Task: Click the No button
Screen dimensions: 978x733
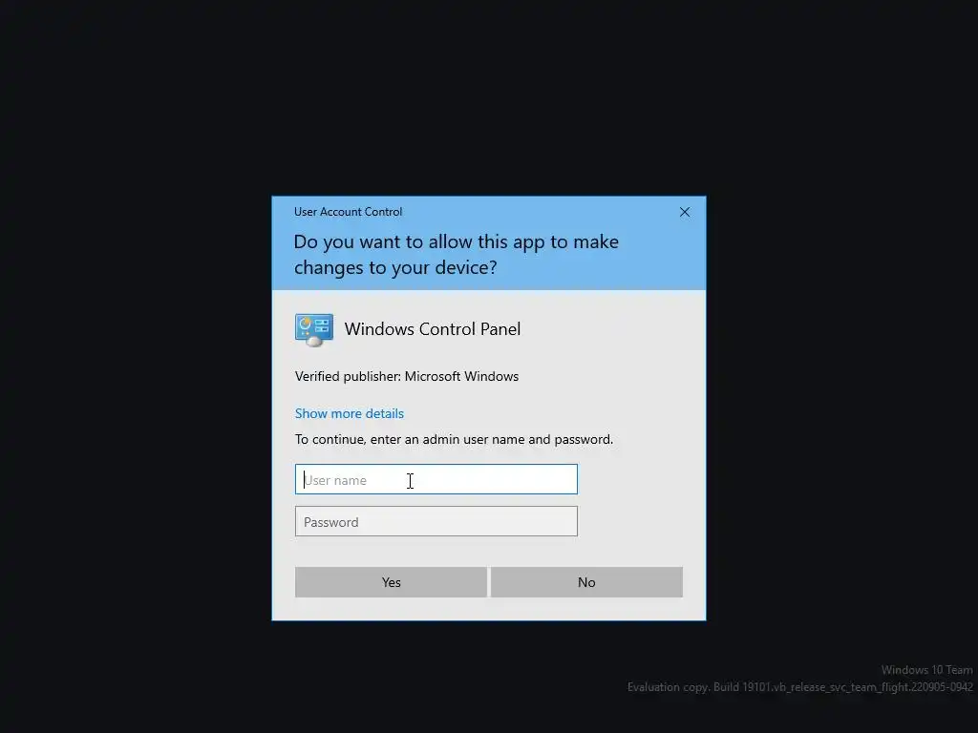Action: [586, 582]
